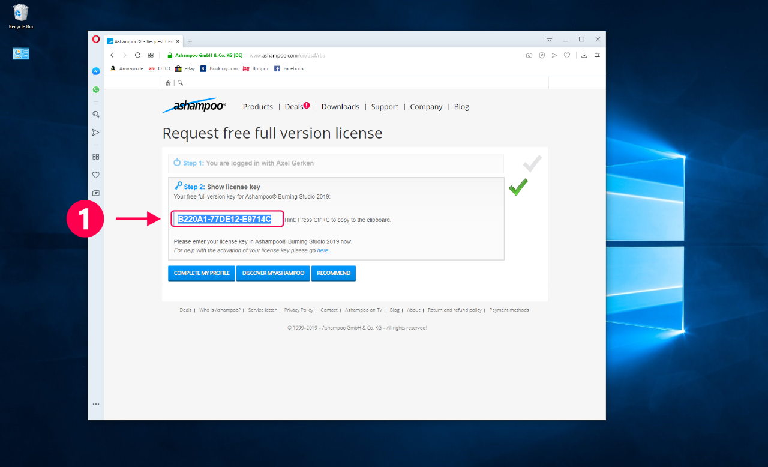Screen dimensions: 768x467
Task: Open My Flow in the sidebar
Action: coord(96,133)
